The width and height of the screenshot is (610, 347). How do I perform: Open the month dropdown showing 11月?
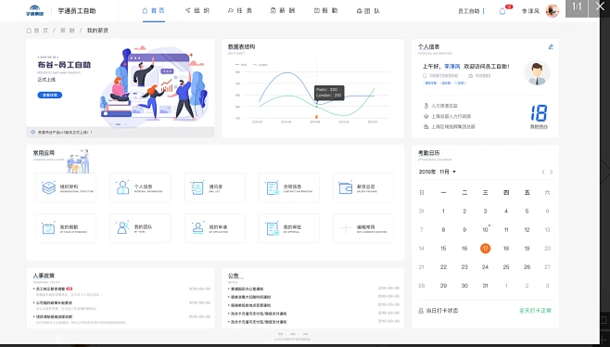click(448, 172)
